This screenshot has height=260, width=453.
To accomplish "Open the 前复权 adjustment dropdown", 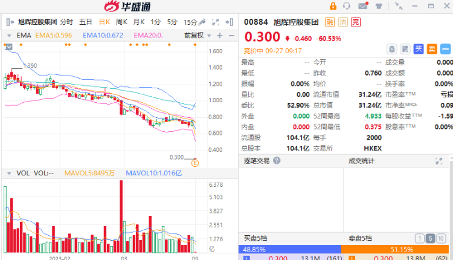I will [x=198, y=36].
